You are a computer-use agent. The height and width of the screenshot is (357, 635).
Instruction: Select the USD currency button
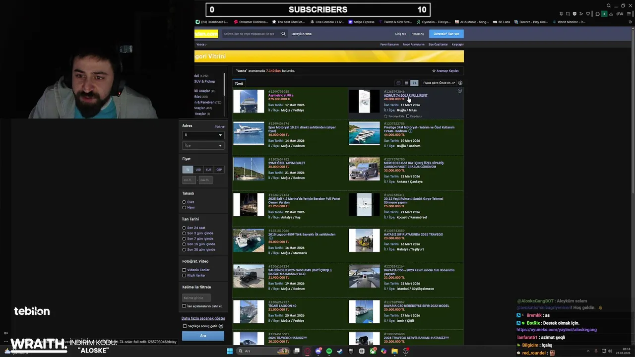click(x=198, y=170)
